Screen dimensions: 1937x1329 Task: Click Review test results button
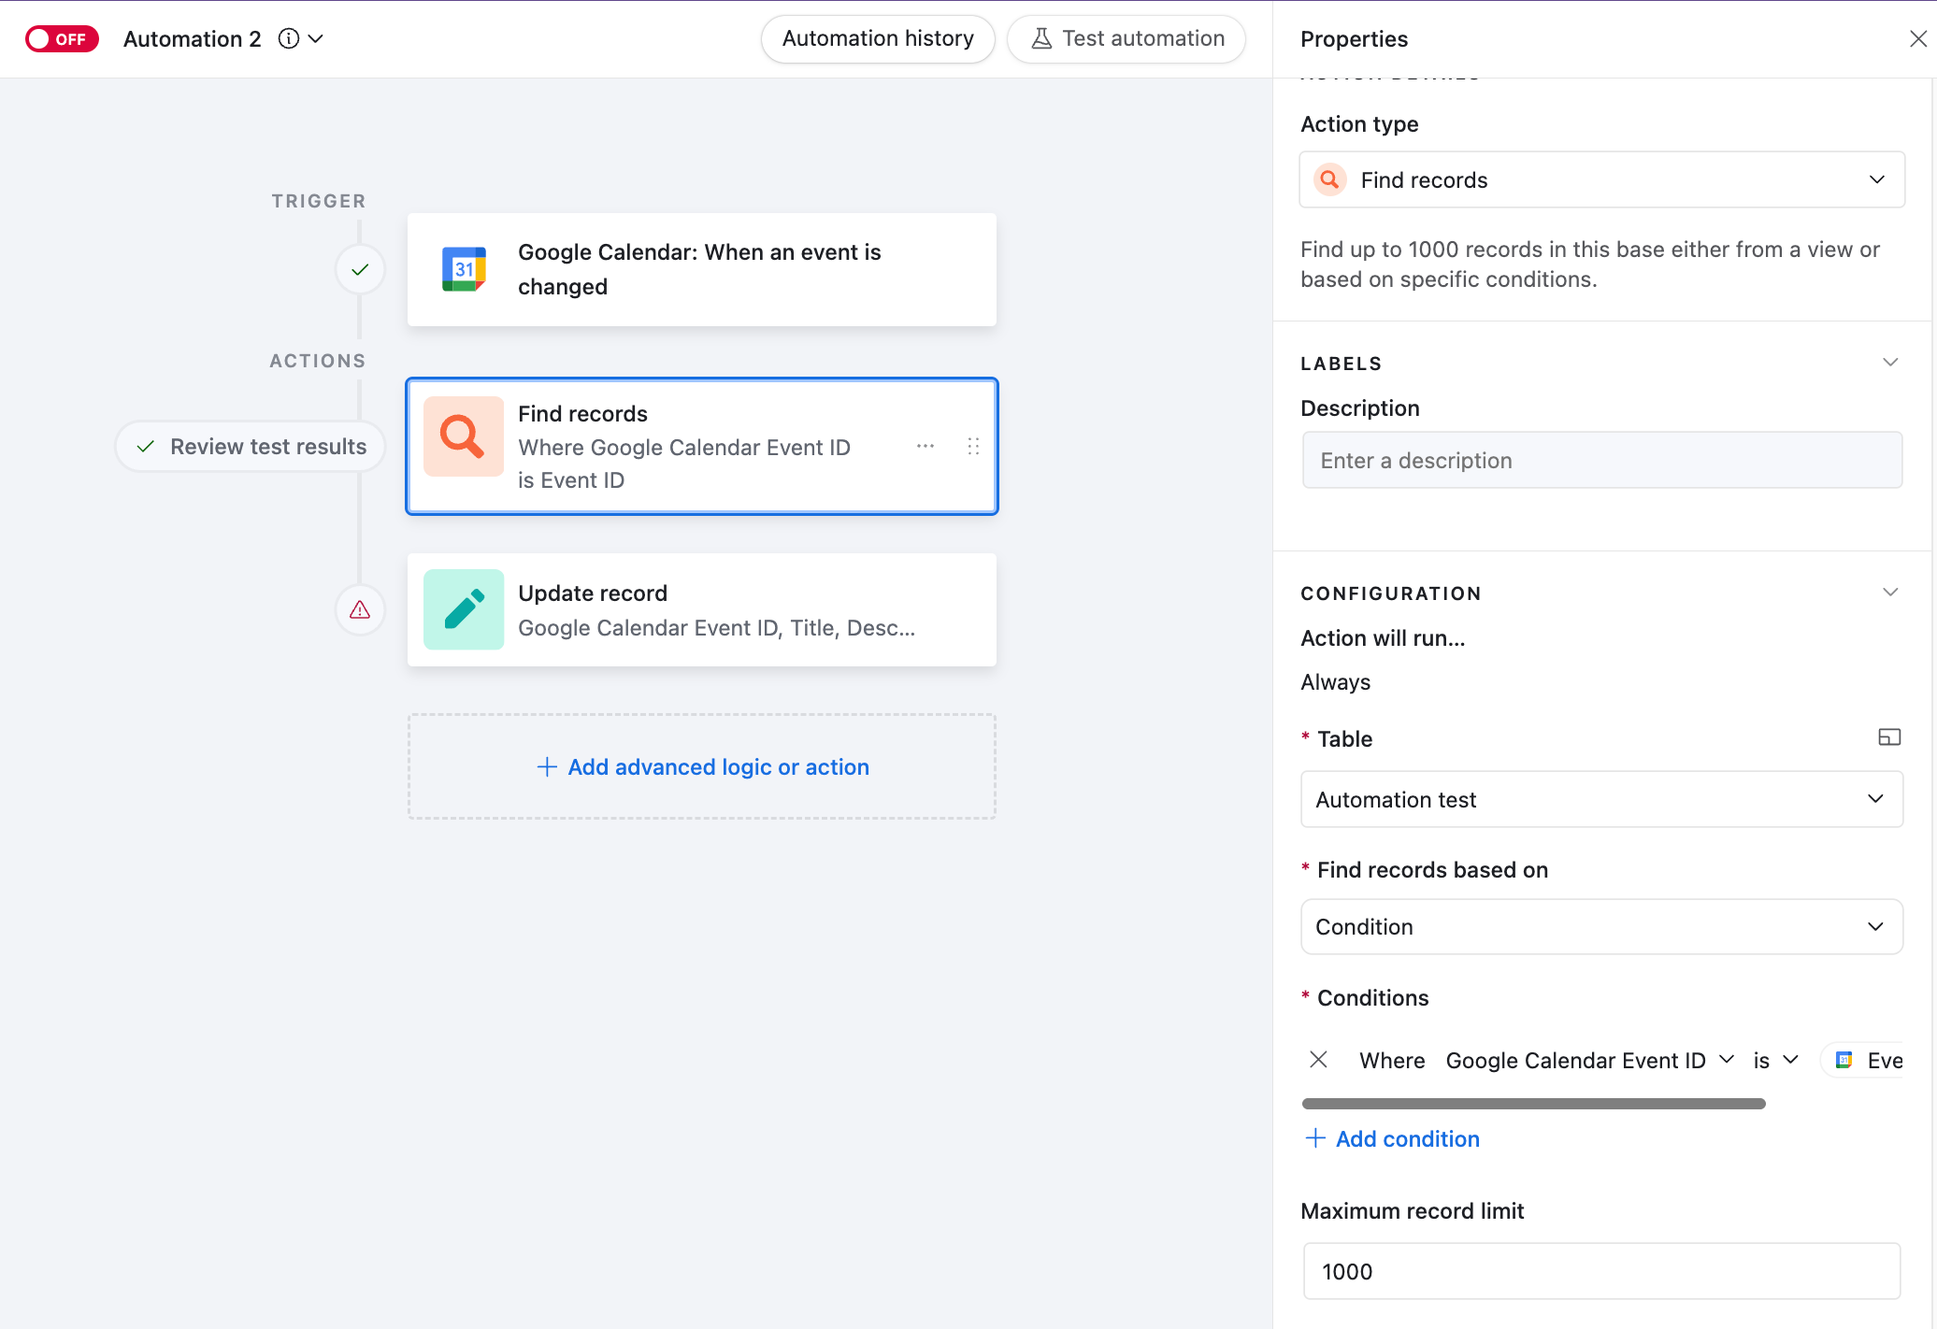click(x=250, y=447)
